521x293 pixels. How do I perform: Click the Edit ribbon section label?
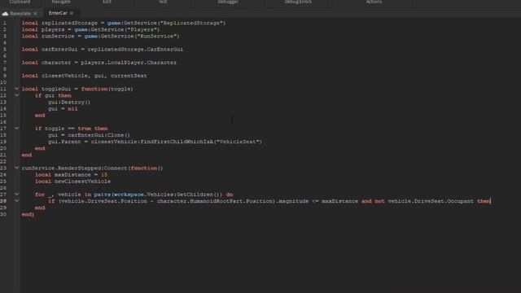click(x=107, y=2)
